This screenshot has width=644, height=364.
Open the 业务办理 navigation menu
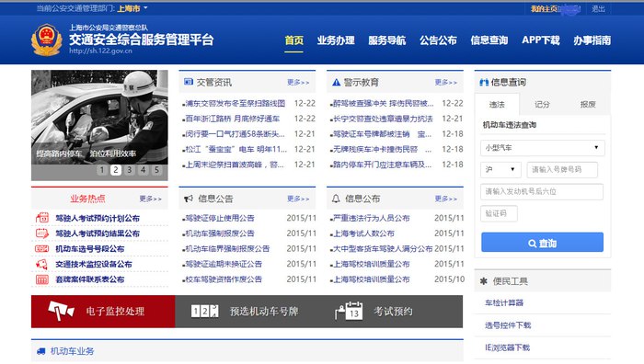[x=336, y=40]
